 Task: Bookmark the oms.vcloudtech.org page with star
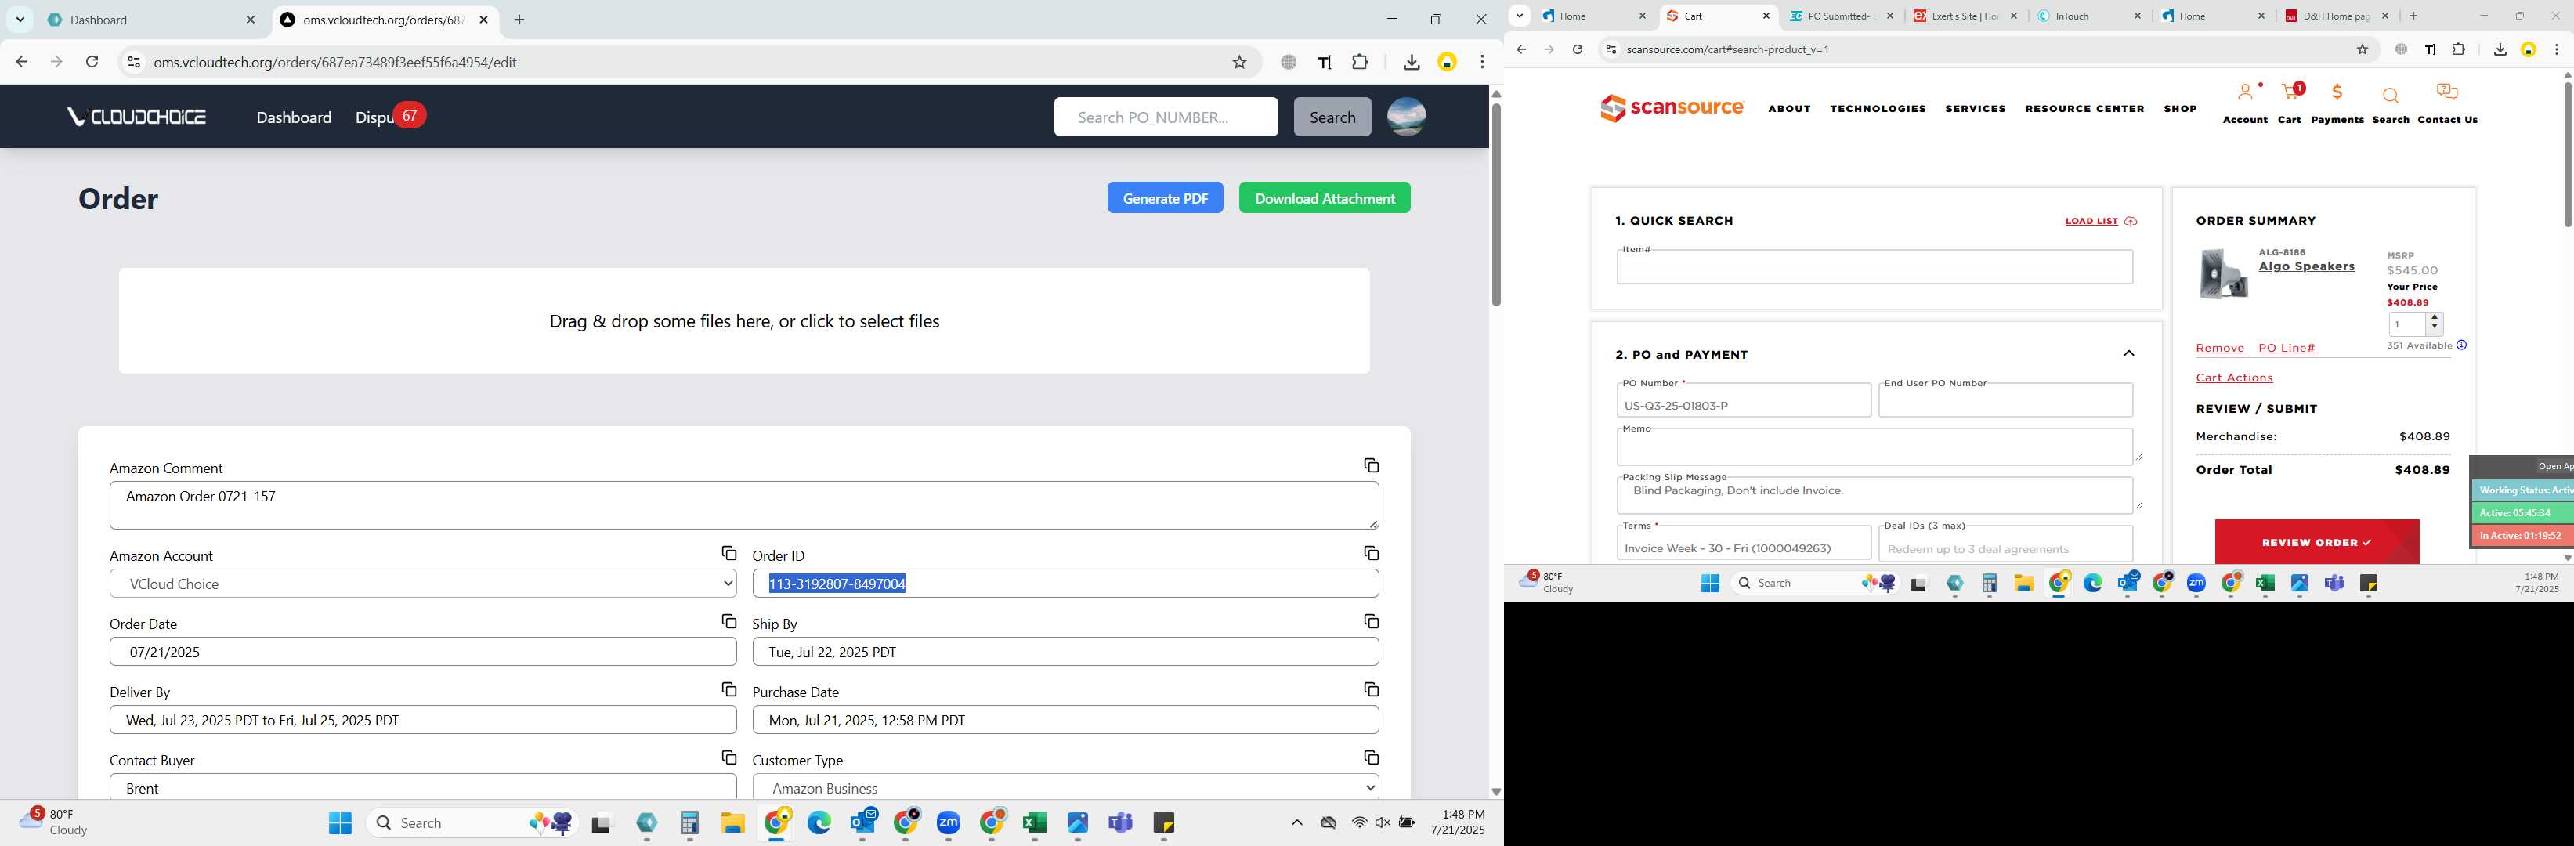[x=1239, y=62]
